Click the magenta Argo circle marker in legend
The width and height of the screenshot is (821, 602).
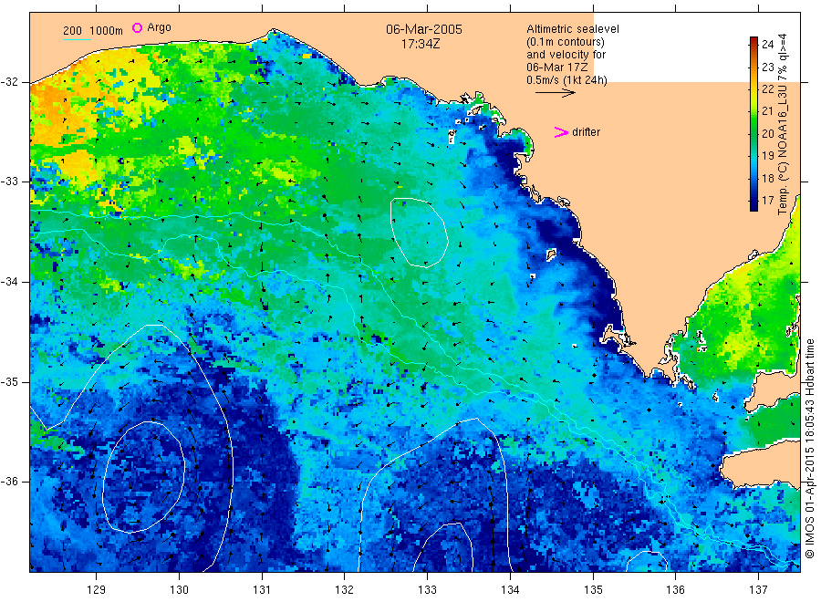[137, 27]
